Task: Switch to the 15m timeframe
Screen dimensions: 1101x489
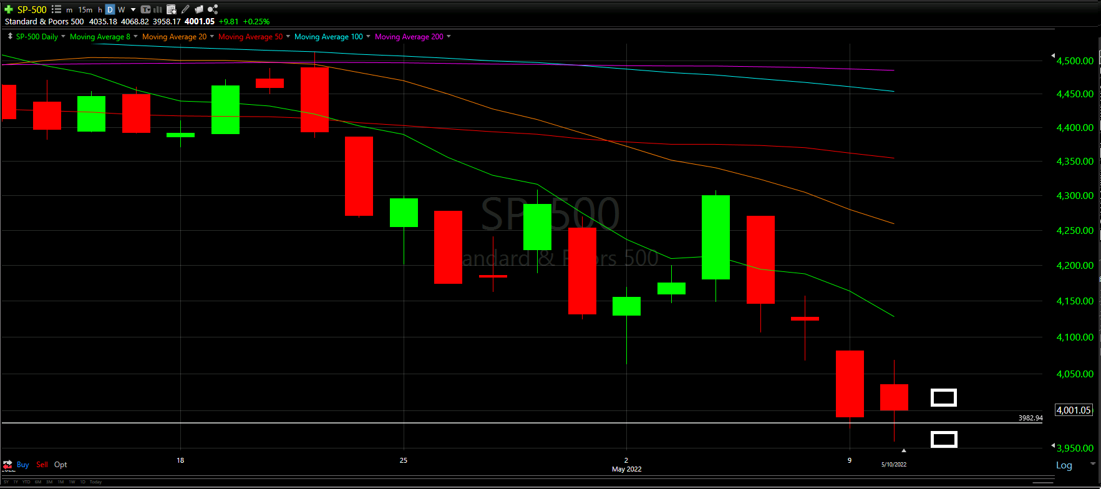Action: click(85, 9)
